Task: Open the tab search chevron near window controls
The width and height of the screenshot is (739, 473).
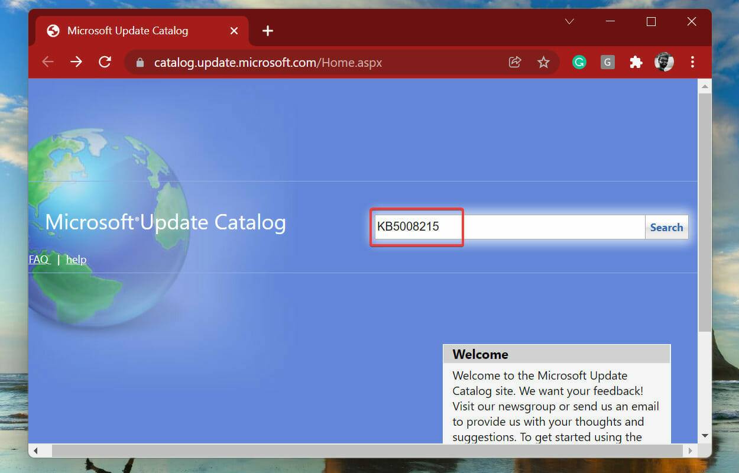Action: (x=569, y=21)
